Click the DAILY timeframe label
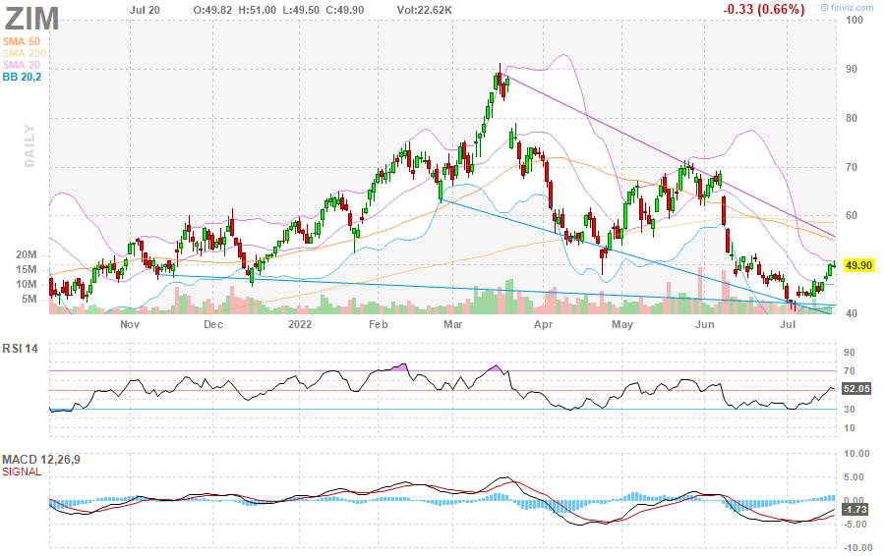885x556 pixels. click(x=29, y=146)
